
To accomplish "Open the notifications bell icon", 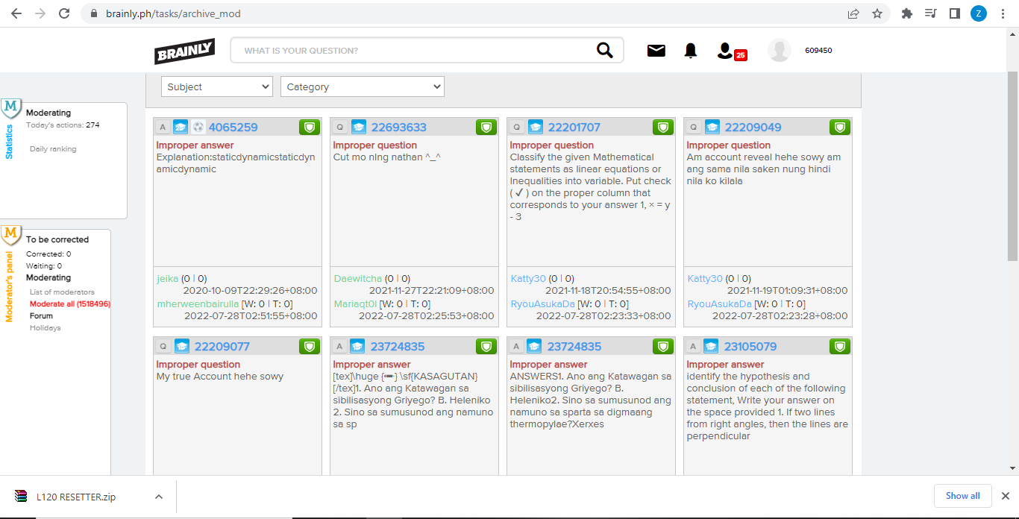I will (x=691, y=51).
